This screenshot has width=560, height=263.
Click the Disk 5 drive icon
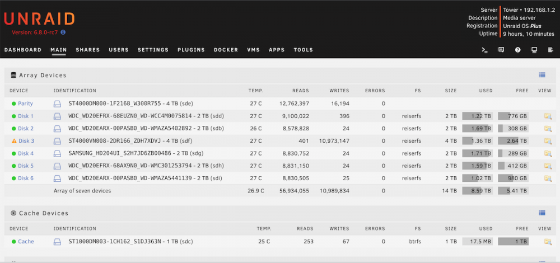(58, 166)
